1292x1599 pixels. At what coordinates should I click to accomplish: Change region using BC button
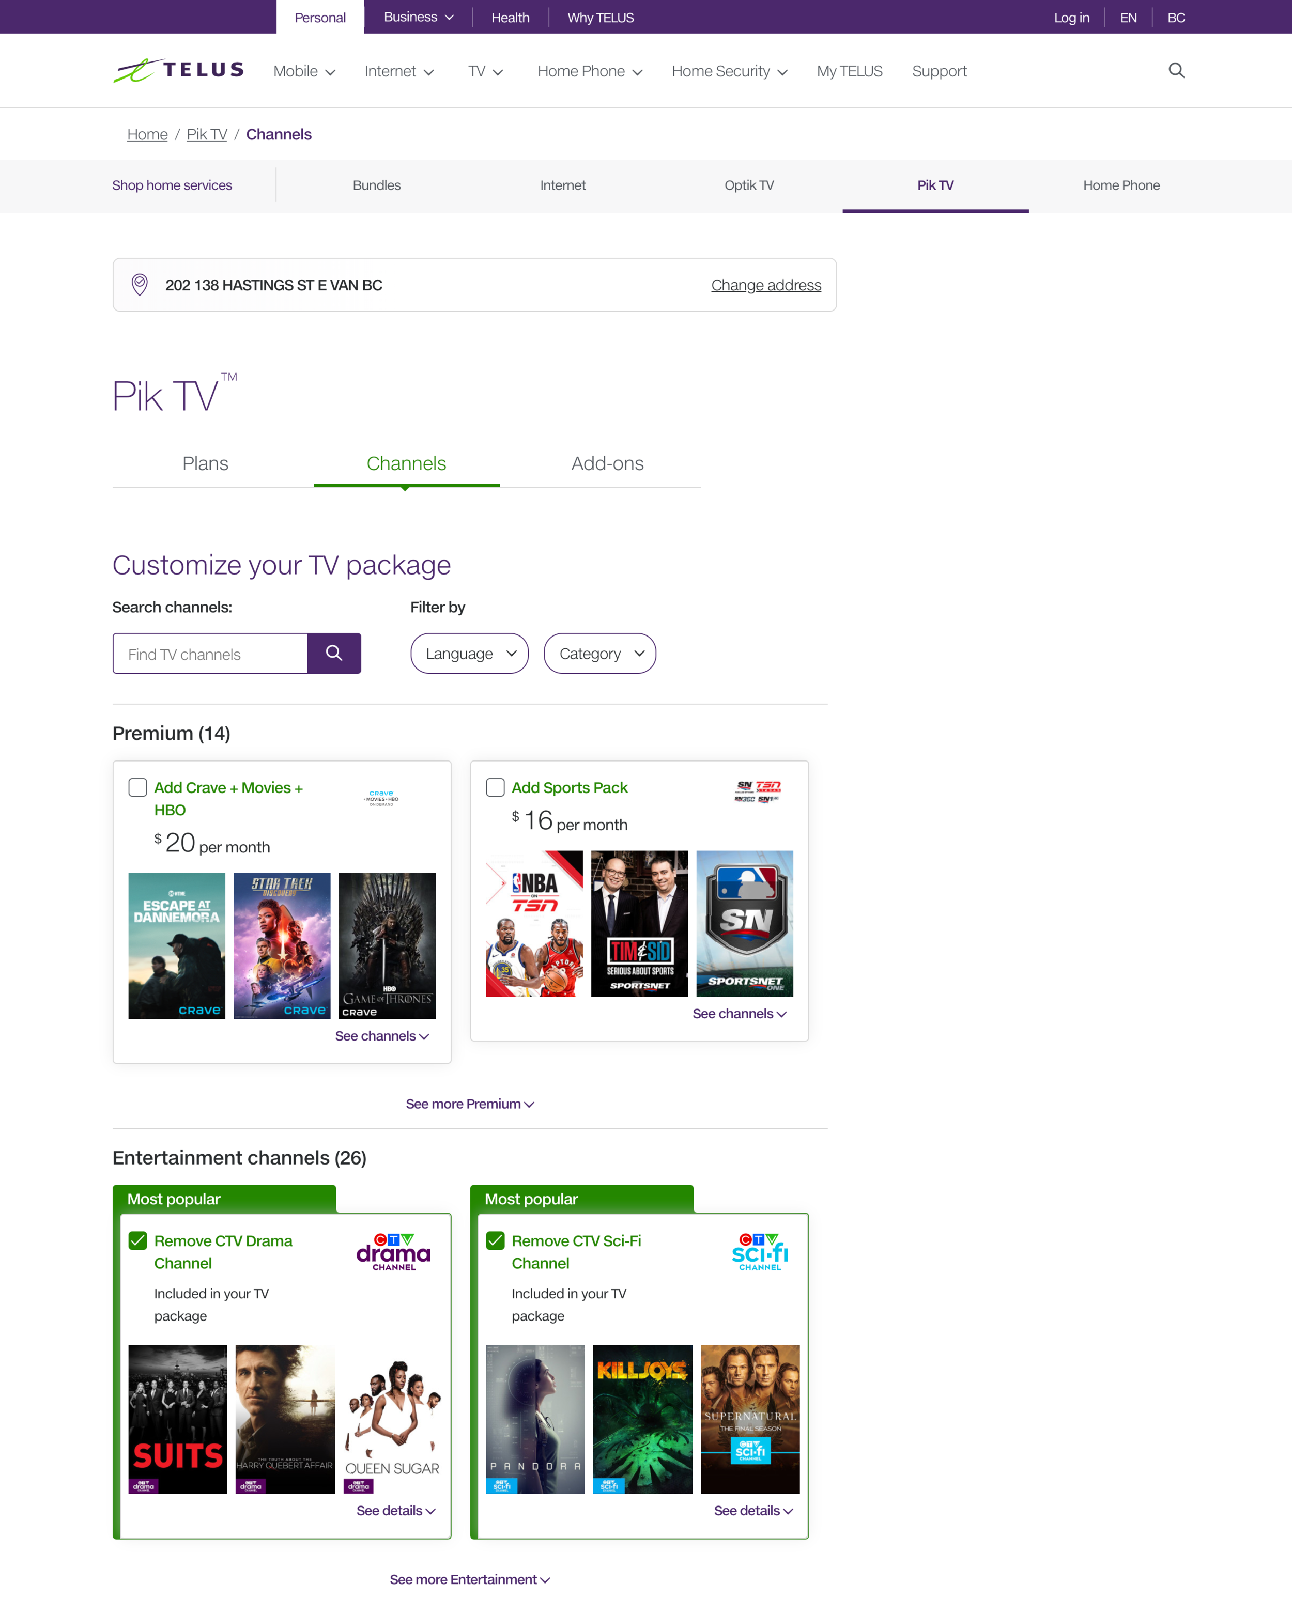[x=1176, y=18]
